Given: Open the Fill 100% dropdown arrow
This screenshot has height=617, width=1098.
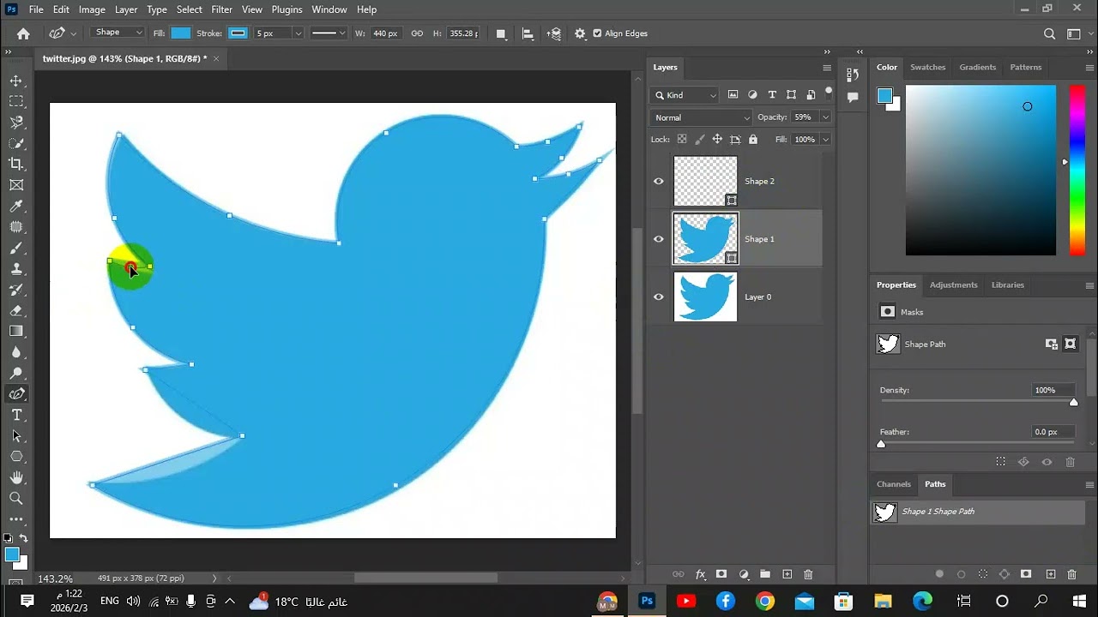Looking at the screenshot, I should (825, 139).
